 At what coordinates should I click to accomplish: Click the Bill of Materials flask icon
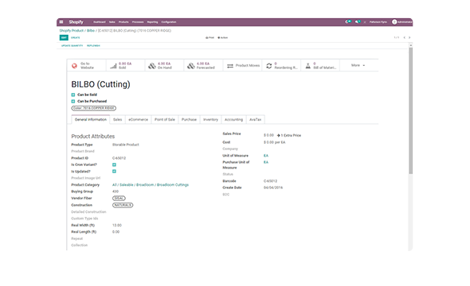point(307,66)
